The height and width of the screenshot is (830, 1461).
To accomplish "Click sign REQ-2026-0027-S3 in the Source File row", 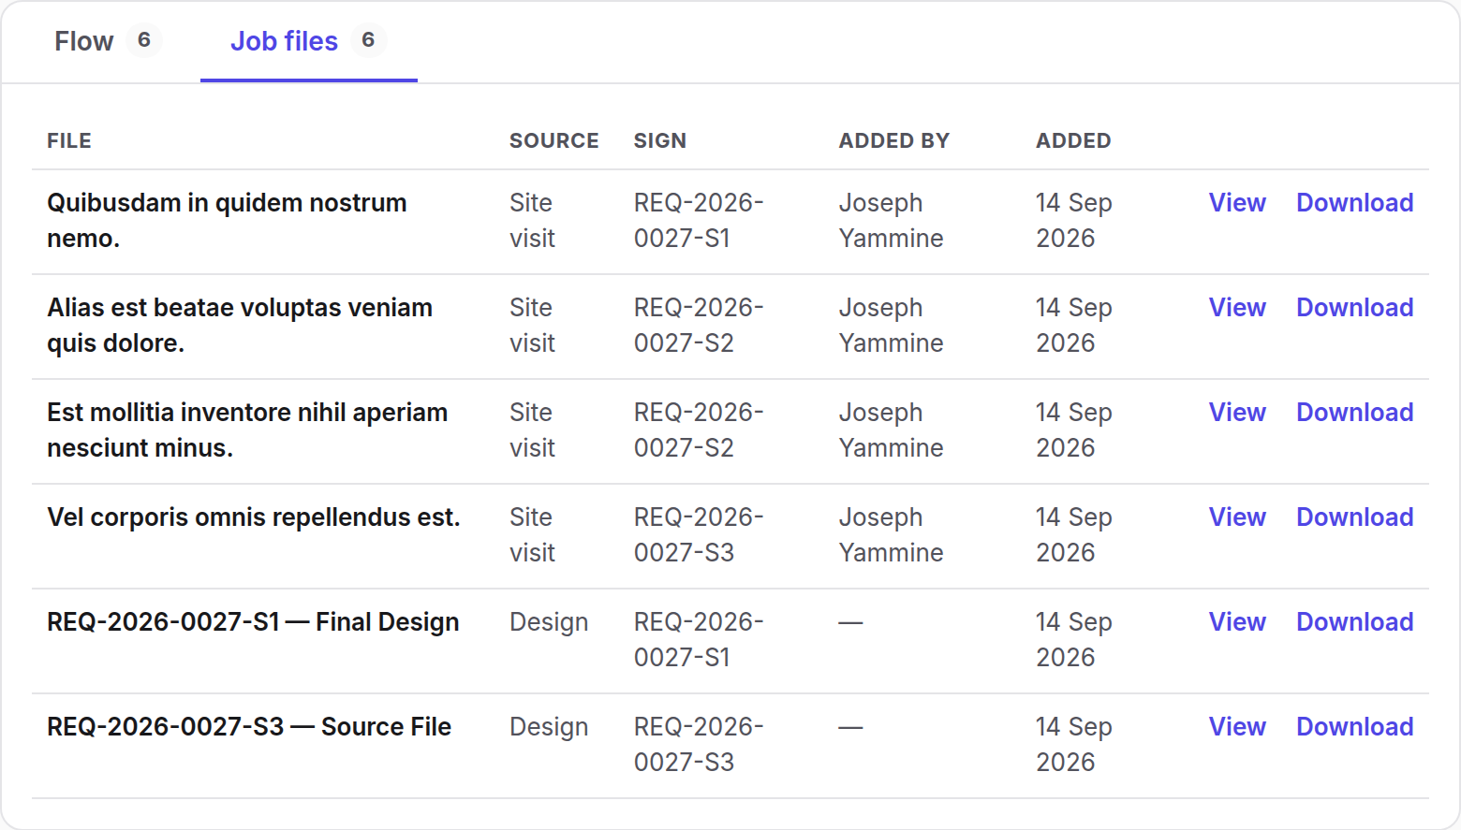I will pyautogui.click(x=699, y=745).
